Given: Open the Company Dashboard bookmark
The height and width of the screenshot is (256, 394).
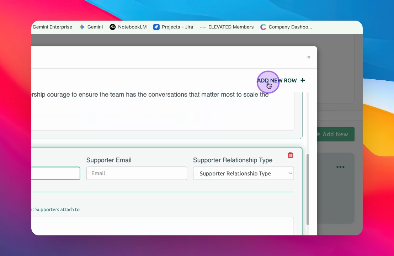Looking at the screenshot, I should point(286,27).
